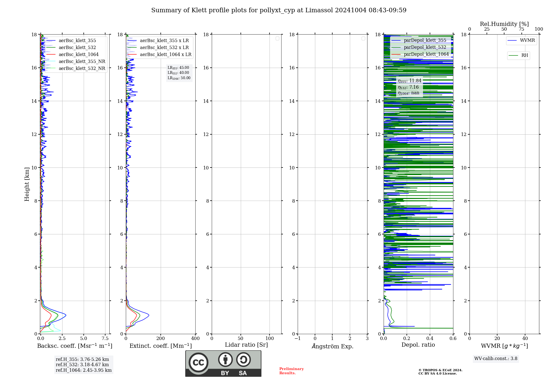Click the 7.5 tick on backscatter axis
The height and width of the screenshot is (379, 558).
tap(105, 339)
